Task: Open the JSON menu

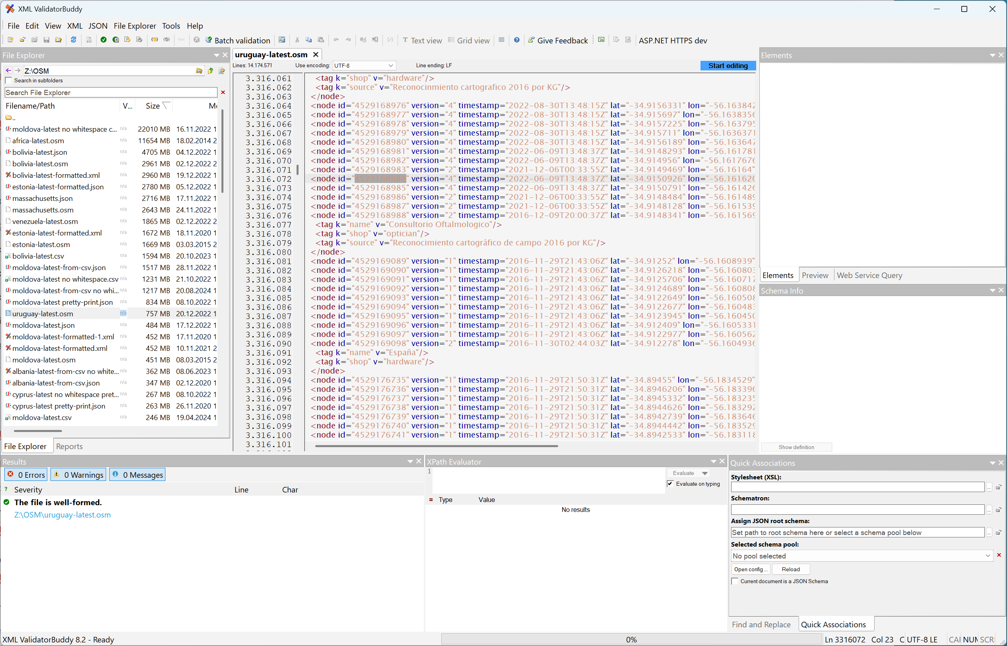Action: pyautogui.click(x=98, y=25)
